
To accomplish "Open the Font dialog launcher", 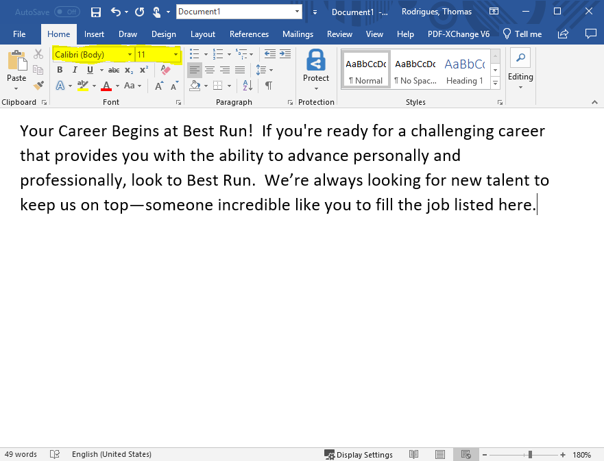I will pos(178,102).
